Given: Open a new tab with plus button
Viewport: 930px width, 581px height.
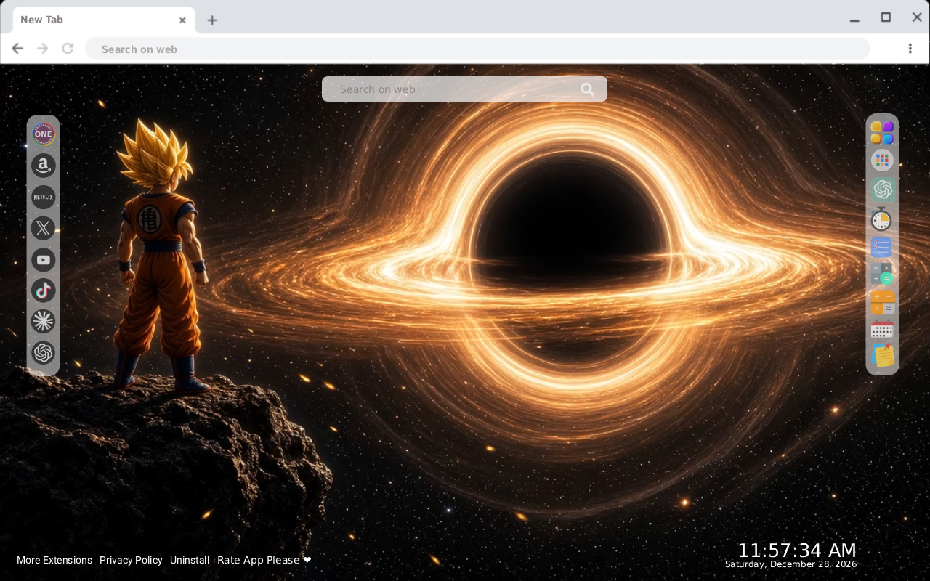Looking at the screenshot, I should (211, 20).
